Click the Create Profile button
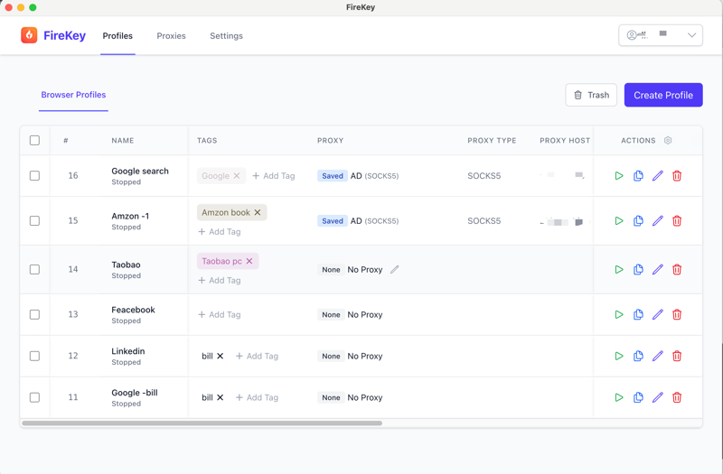This screenshot has width=723, height=474. (662, 95)
